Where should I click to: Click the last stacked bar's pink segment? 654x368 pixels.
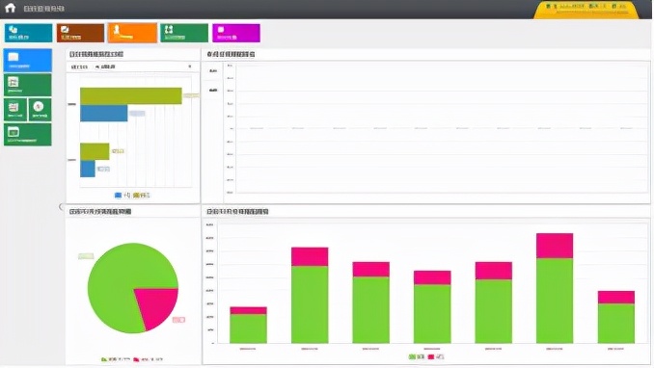click(616, 297)
